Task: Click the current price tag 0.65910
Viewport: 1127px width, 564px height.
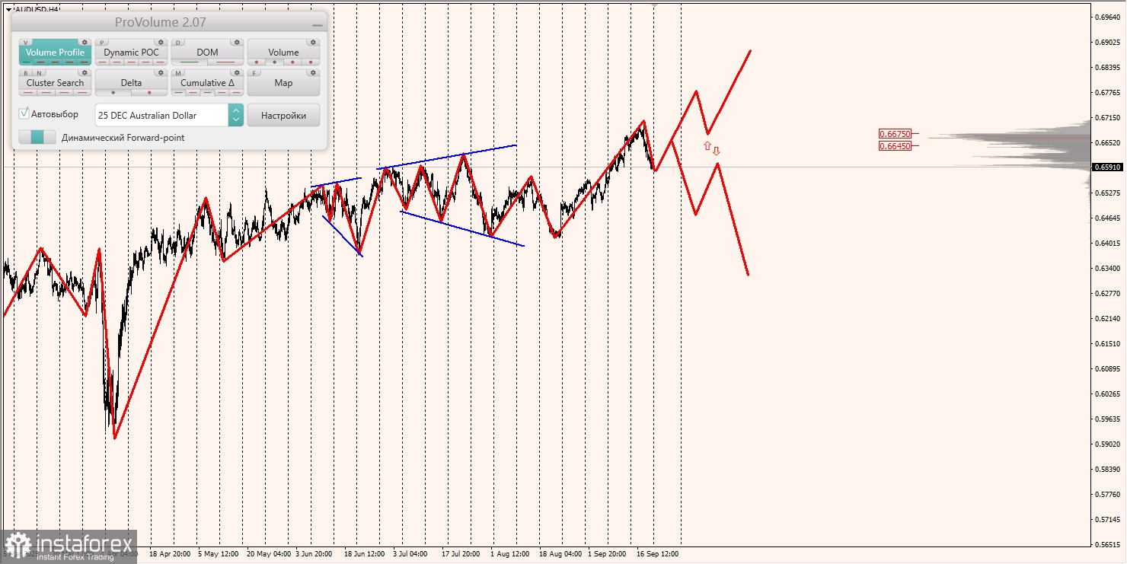Action: pyautogui.click(x=1107, y=167)
